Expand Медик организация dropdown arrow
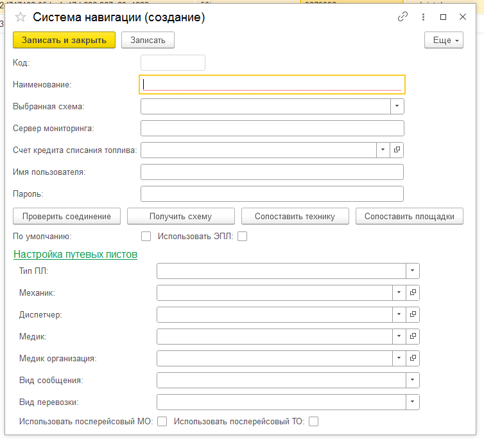 (x=399, y=358)
